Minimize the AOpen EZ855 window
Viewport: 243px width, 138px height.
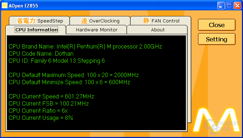[x=221, y=6]
